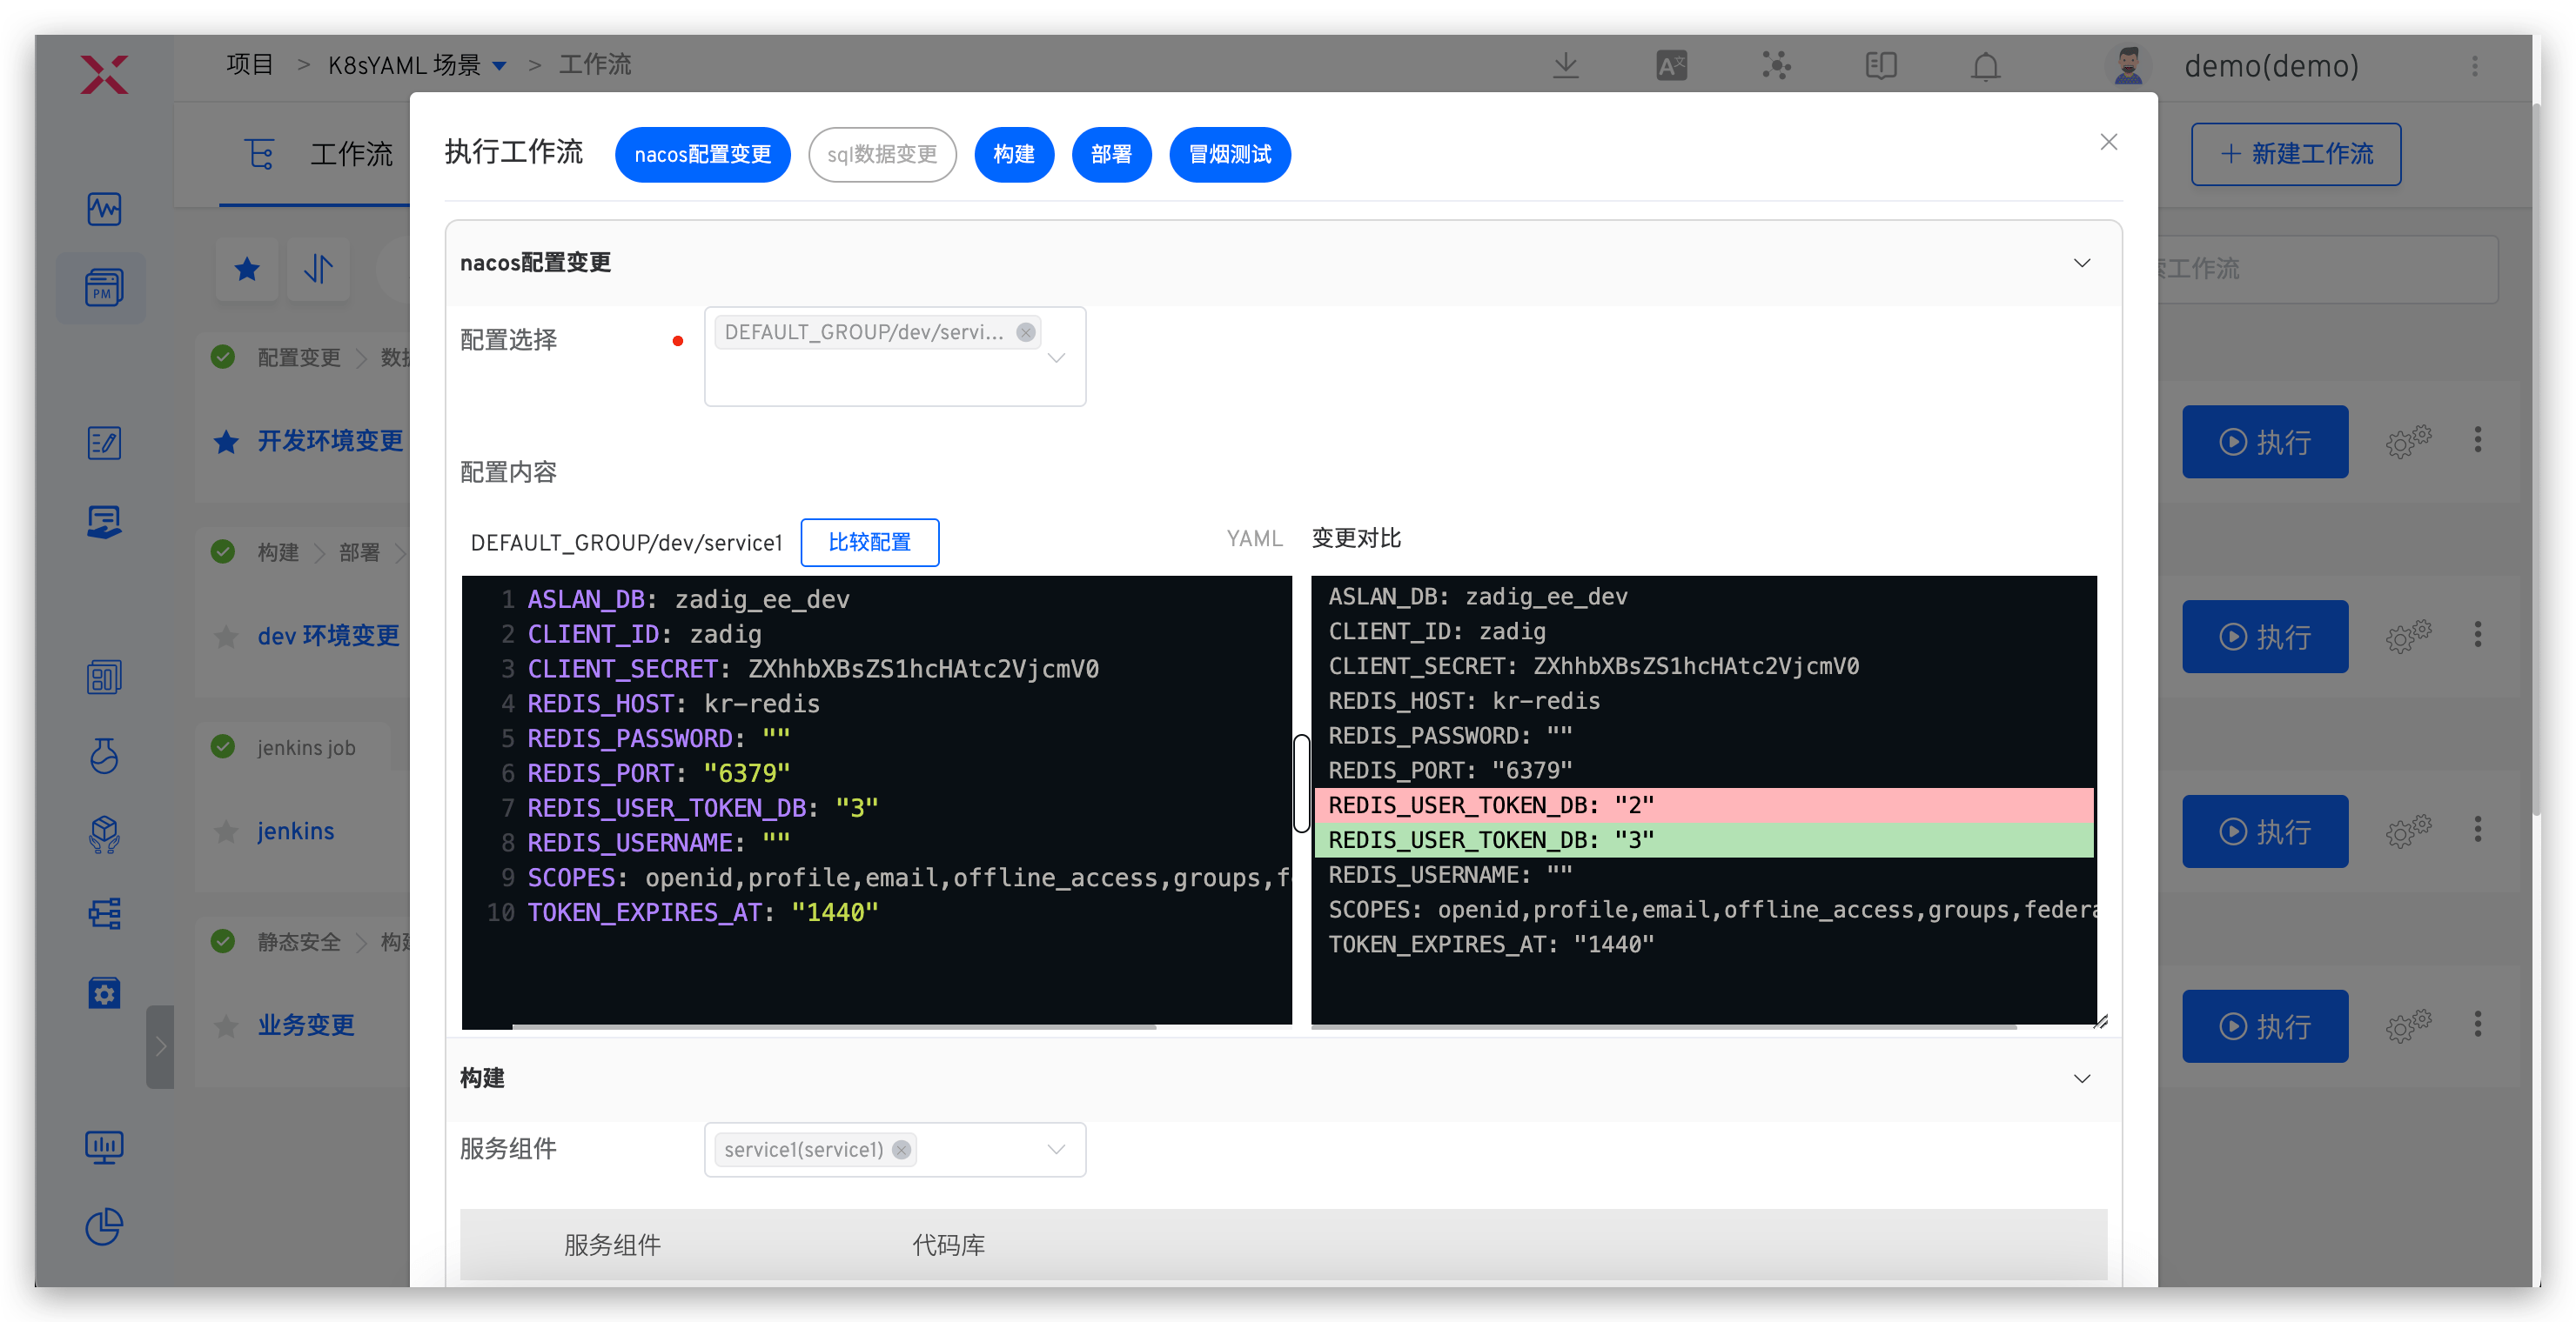
Task: Open the K8sYAML 场景 project dropdown
Action: coord(500,66)
